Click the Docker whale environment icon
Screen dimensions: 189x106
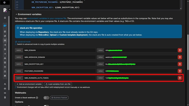(x=5, y=25)
